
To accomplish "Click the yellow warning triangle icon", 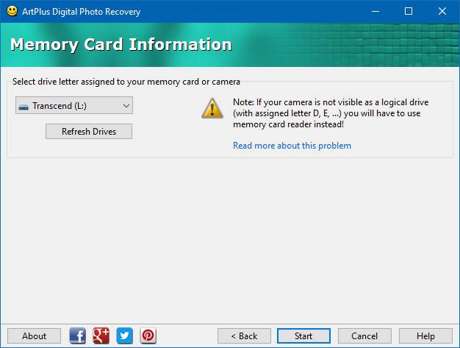I will coord(212,108).
